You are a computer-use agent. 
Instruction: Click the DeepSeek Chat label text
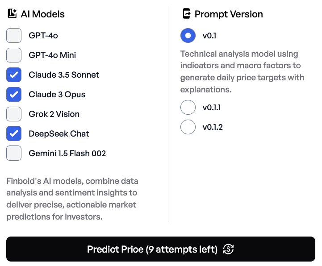click(x=59, y=133)
